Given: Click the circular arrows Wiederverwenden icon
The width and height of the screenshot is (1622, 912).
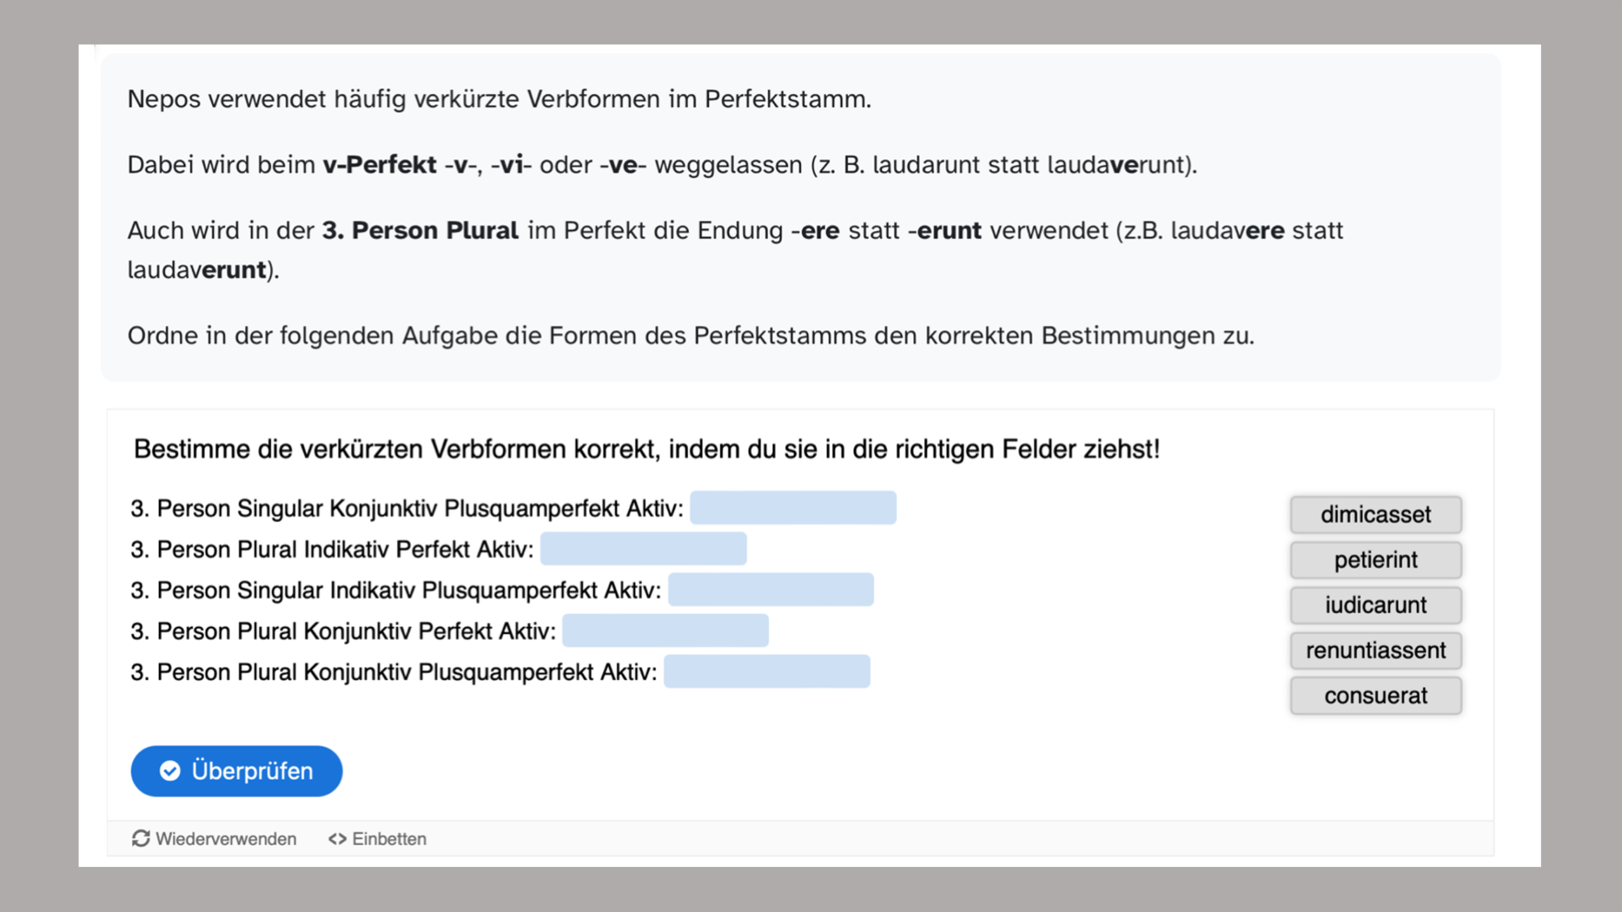Looking at the screenshot, I should pyautogui.click(x=141, y=839).
